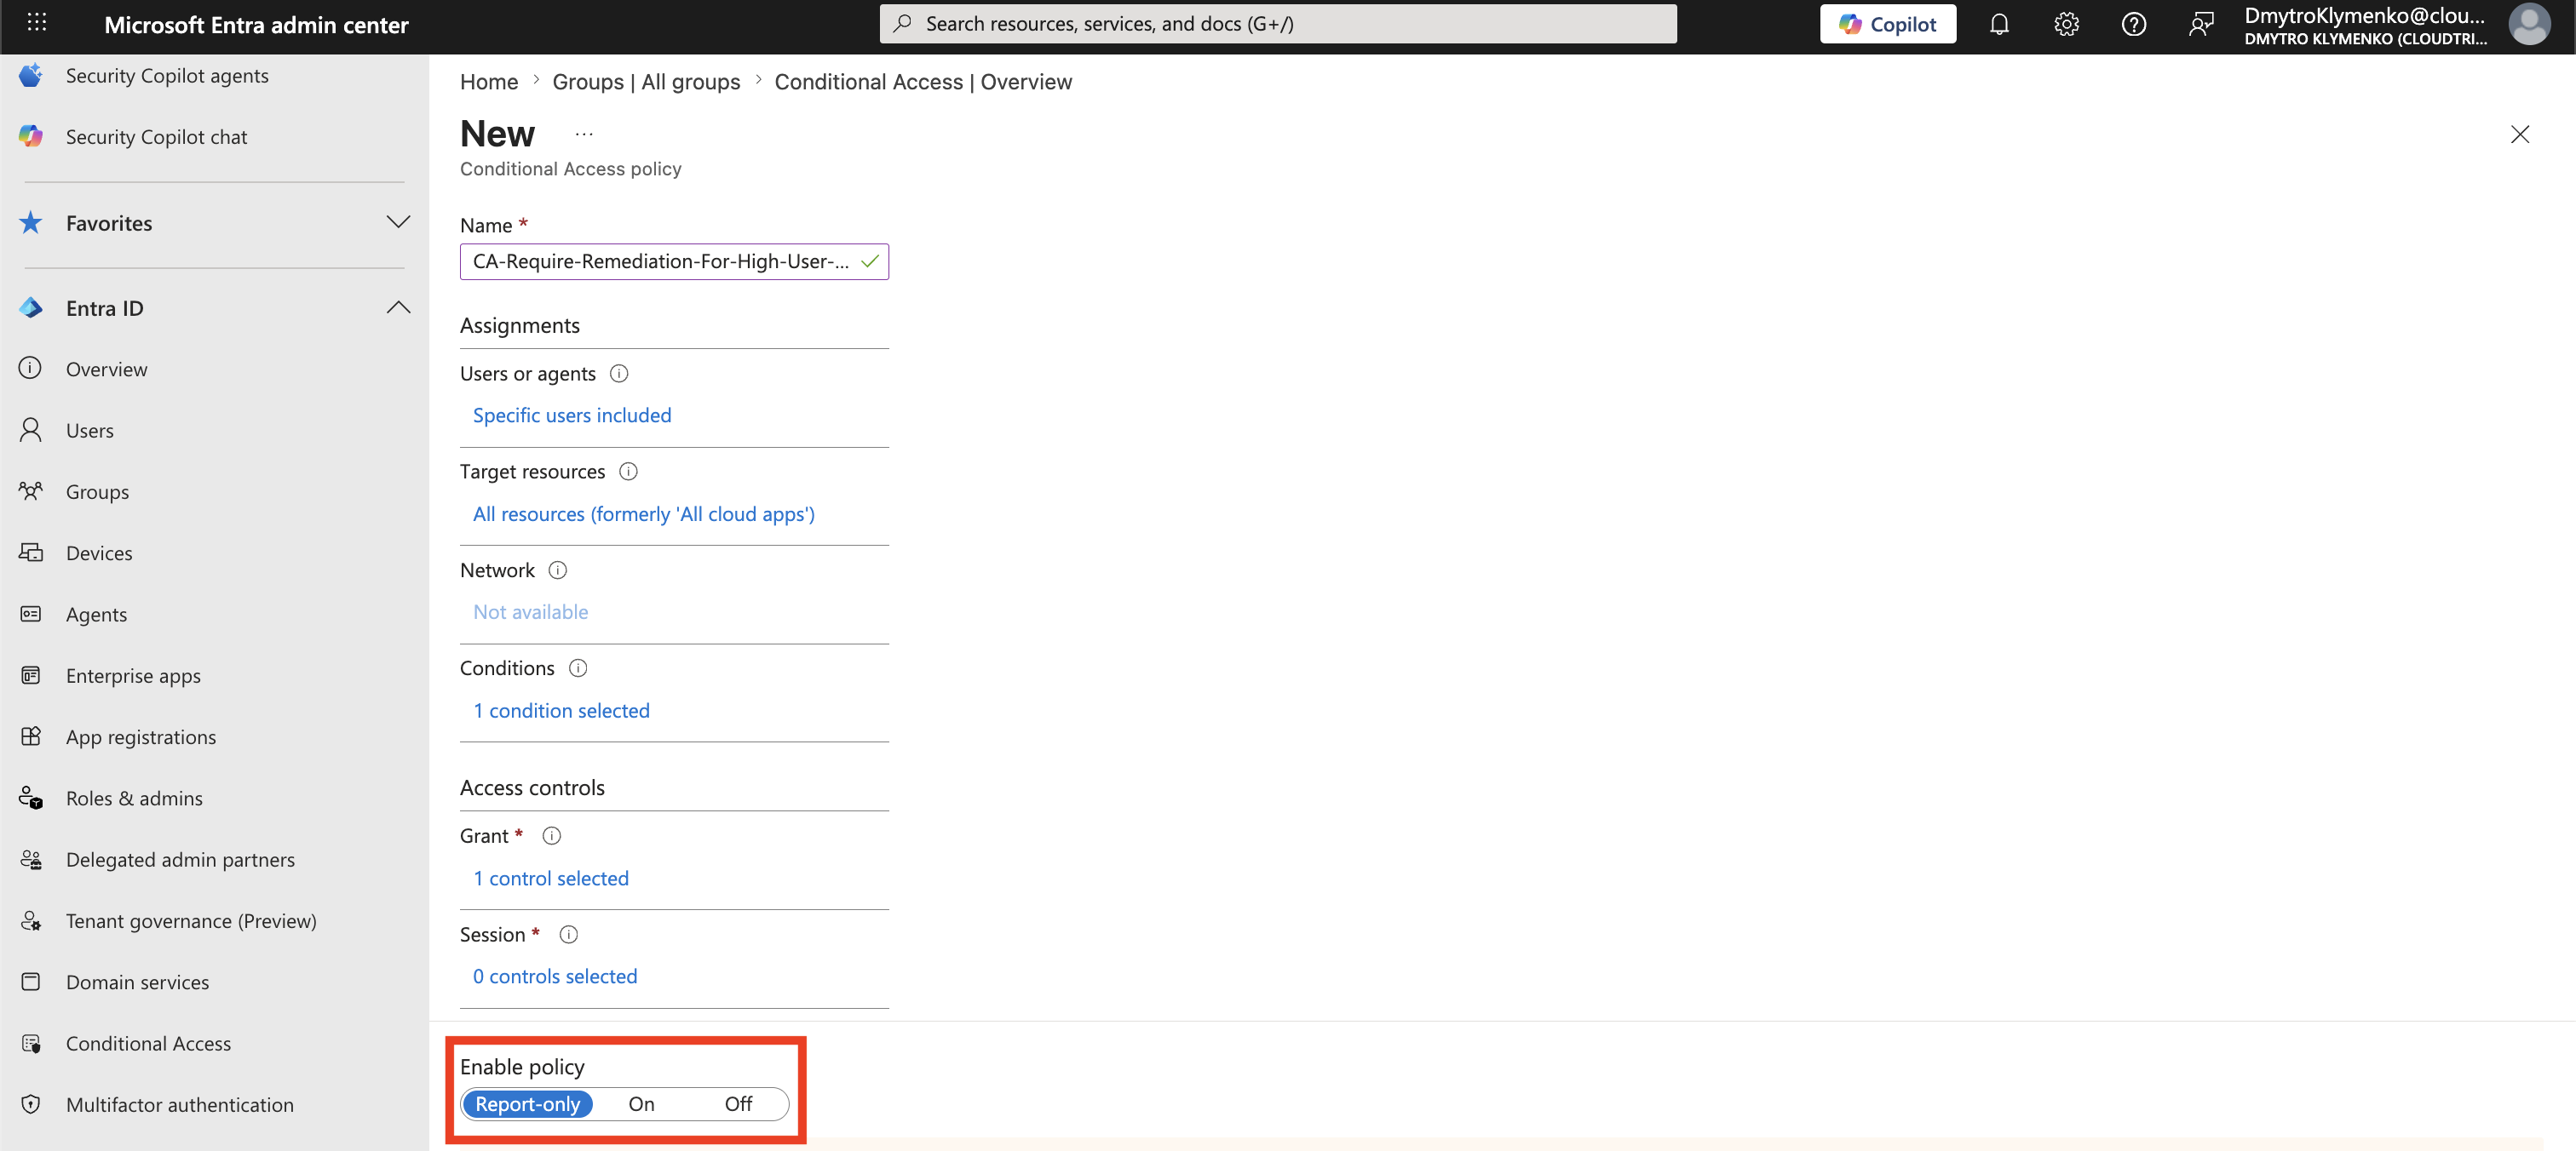The image size is (2576, 1151).
Task: Open 0 controls selected Session link
Action: tap(555, 976)
